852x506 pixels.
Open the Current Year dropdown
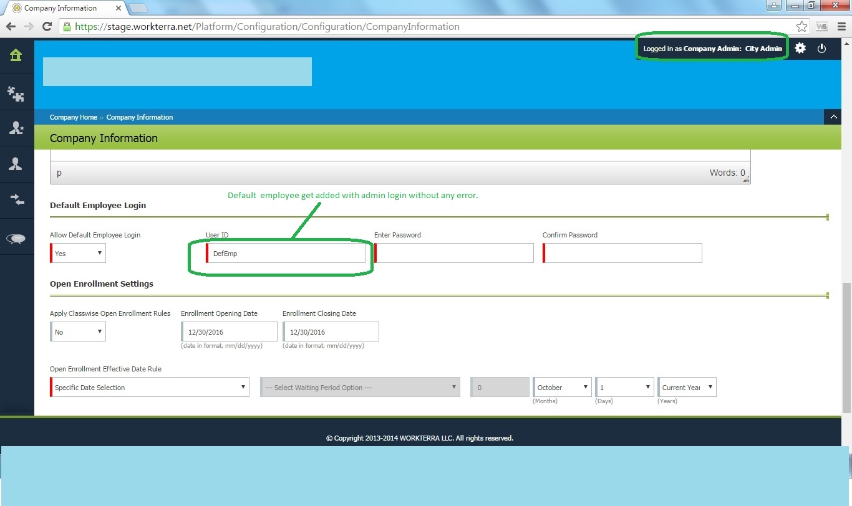click(687, 388)
